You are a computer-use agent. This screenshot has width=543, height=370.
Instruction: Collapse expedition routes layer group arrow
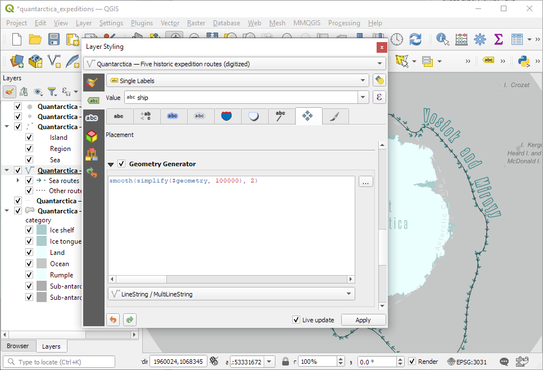point(7,170)
